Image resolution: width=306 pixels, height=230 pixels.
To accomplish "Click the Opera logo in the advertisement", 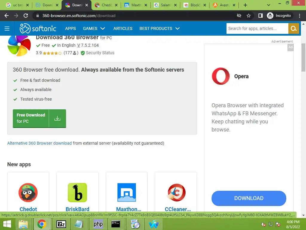I will pos(221,76).
